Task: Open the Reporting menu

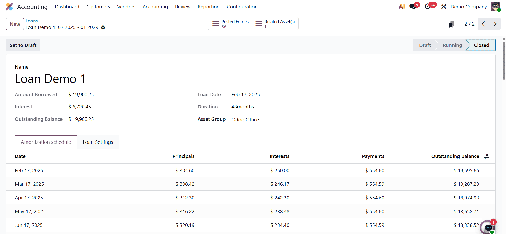Action: [209, 7]
